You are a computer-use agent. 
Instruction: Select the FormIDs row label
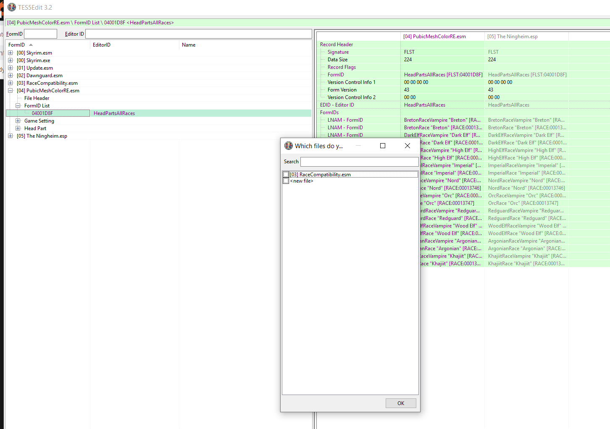click(329, 112)
